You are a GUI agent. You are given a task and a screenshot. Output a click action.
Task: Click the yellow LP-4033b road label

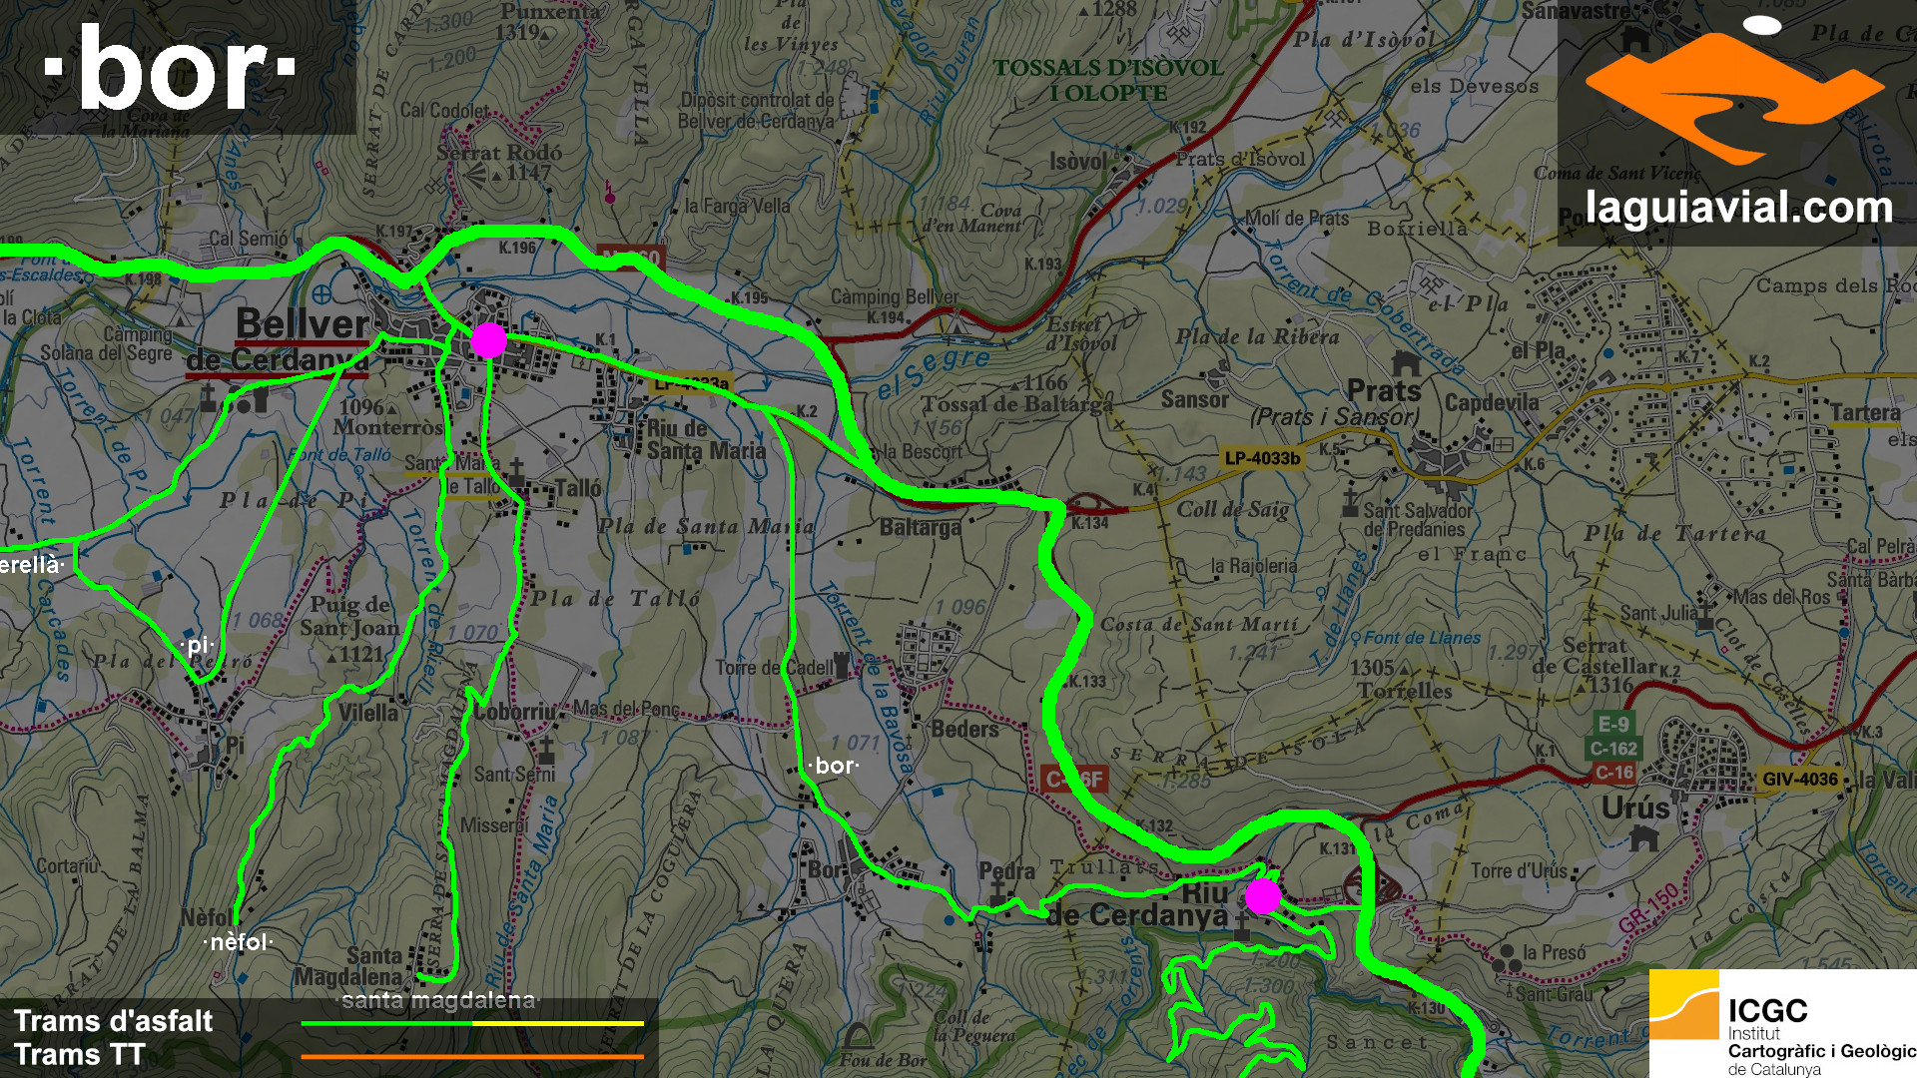[x=1262, y=458]
